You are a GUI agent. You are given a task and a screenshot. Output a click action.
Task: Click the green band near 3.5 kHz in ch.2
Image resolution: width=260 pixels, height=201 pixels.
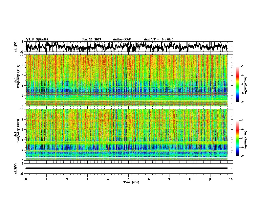[x=126, y=143]
